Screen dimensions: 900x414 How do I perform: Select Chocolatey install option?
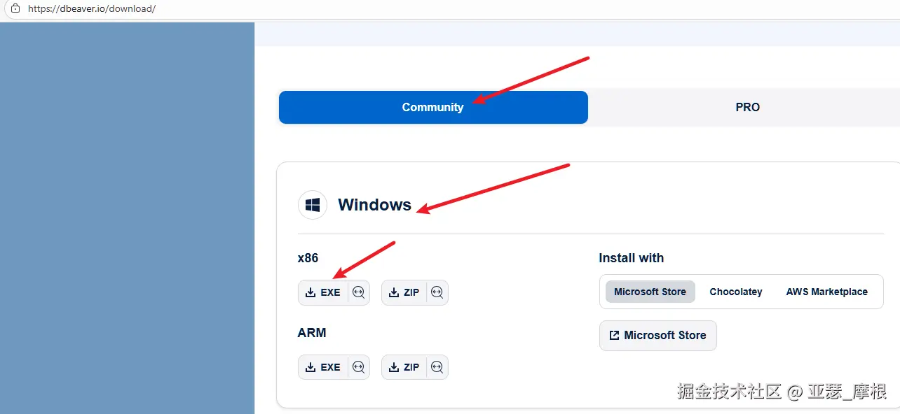(736, 292)
